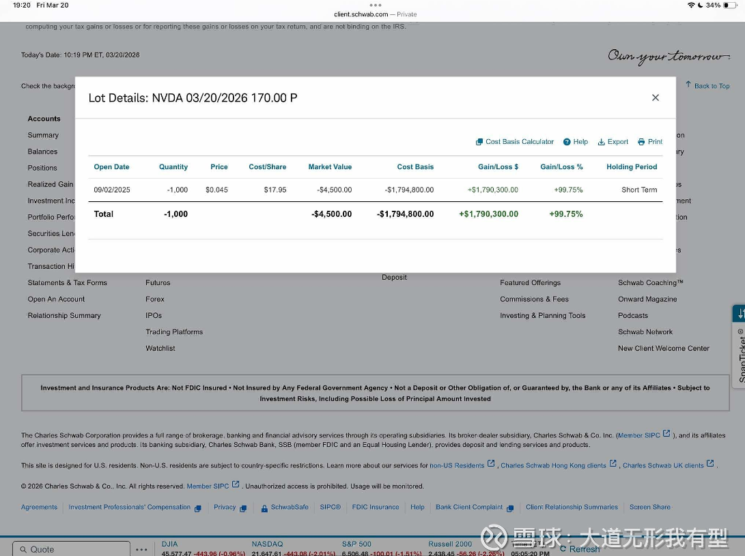Sort by the Open Date column header
Viewport: 745px width, 556px height.
point(111,166)
